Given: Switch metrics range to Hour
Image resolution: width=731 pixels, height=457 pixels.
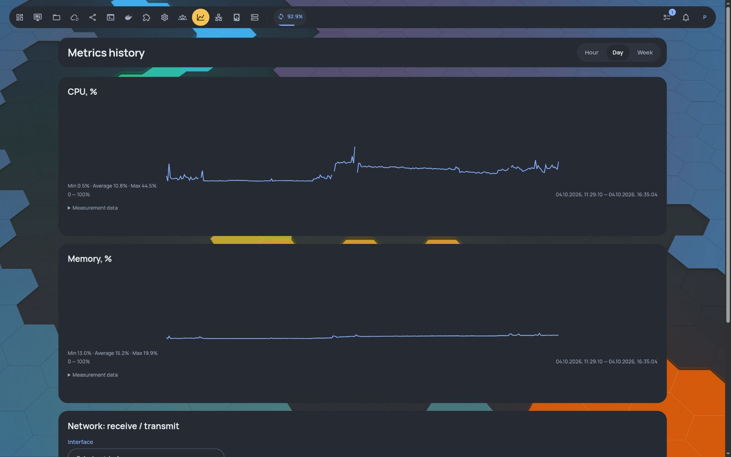Looking at the screenshot, I should click(592, 52).
